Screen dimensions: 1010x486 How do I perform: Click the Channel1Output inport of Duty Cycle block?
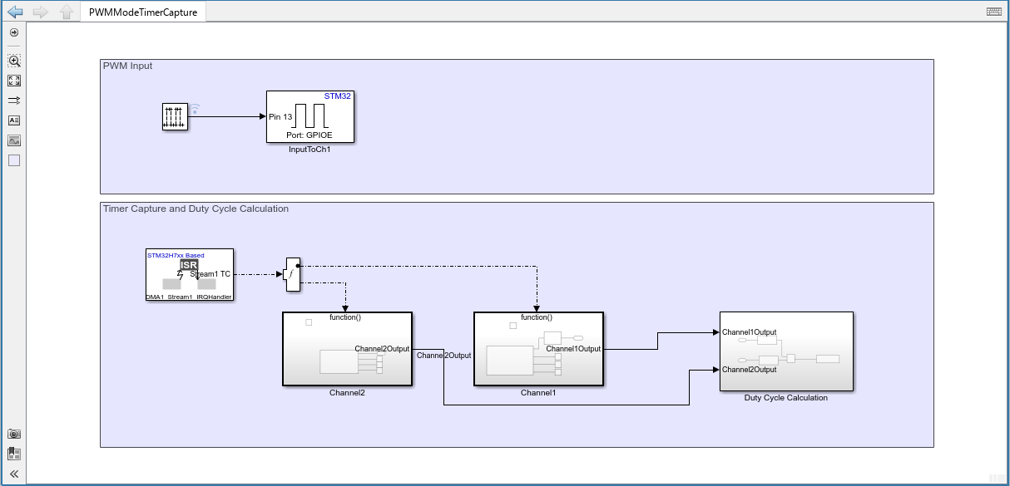749,332
